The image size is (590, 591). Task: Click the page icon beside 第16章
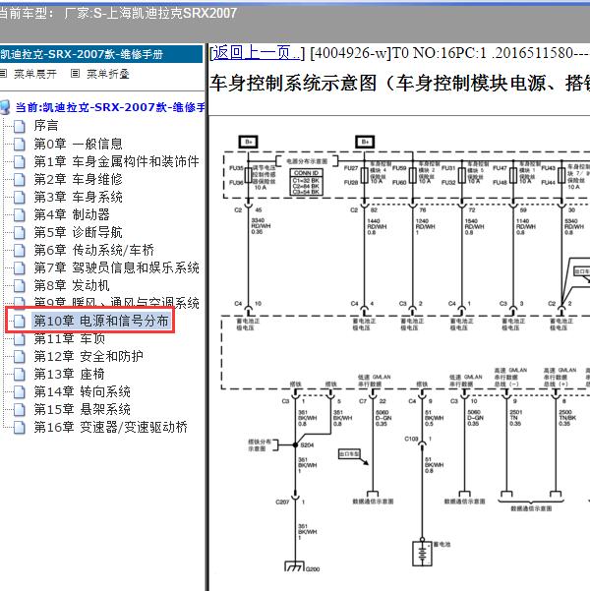click(20, 428)
